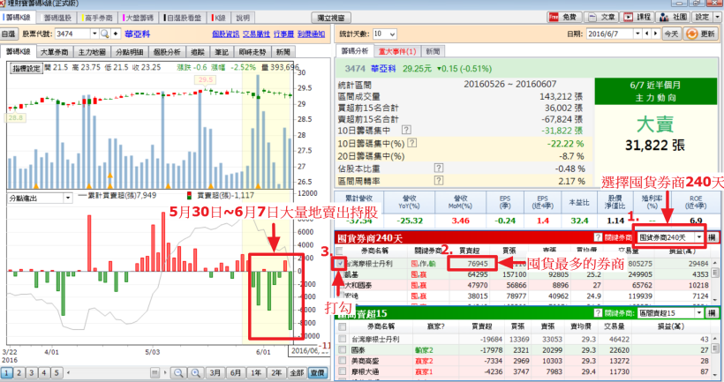The width and height of the screenshot is (724, 382).
Task: Check the 凱基 broker checkbox
Action: [341, 274]
